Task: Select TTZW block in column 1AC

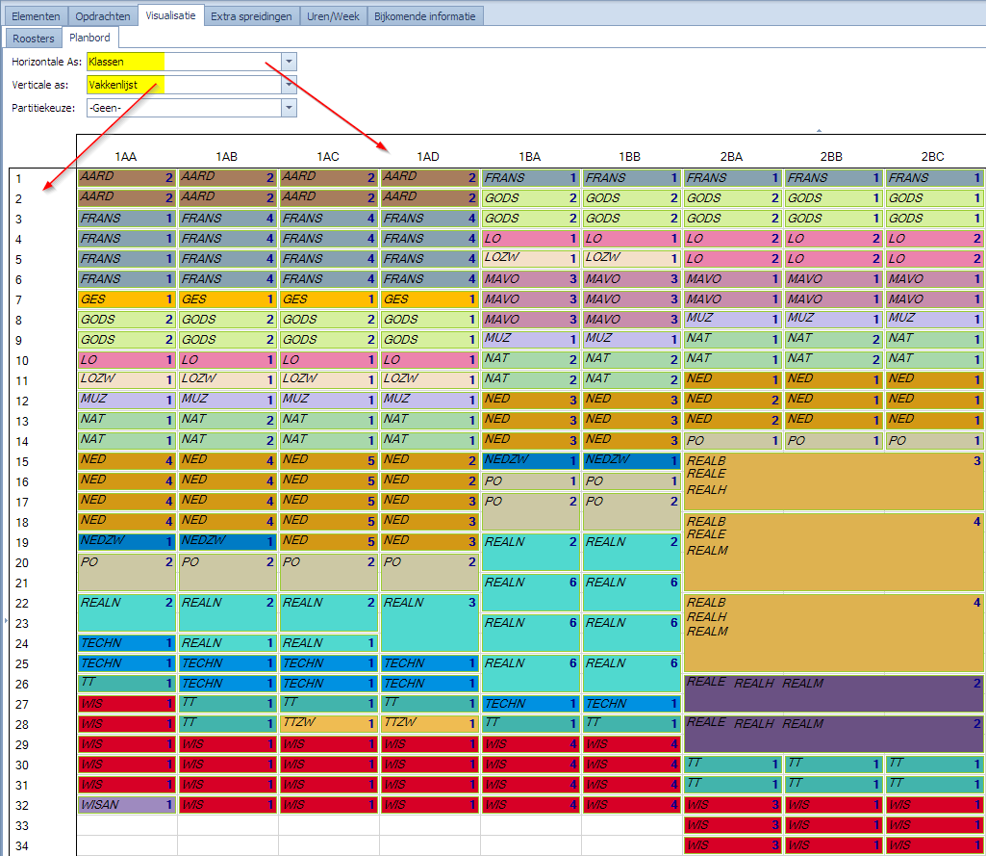Action: [328, 722]
